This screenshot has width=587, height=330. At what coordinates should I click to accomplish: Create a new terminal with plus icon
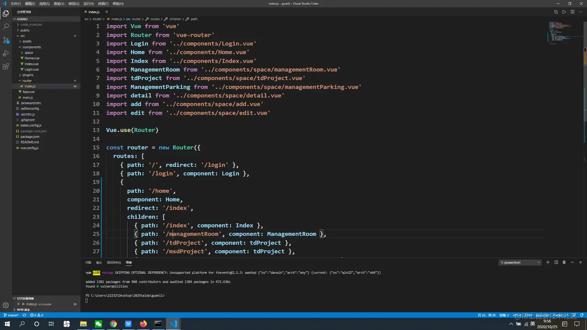(x=548, y=263)
